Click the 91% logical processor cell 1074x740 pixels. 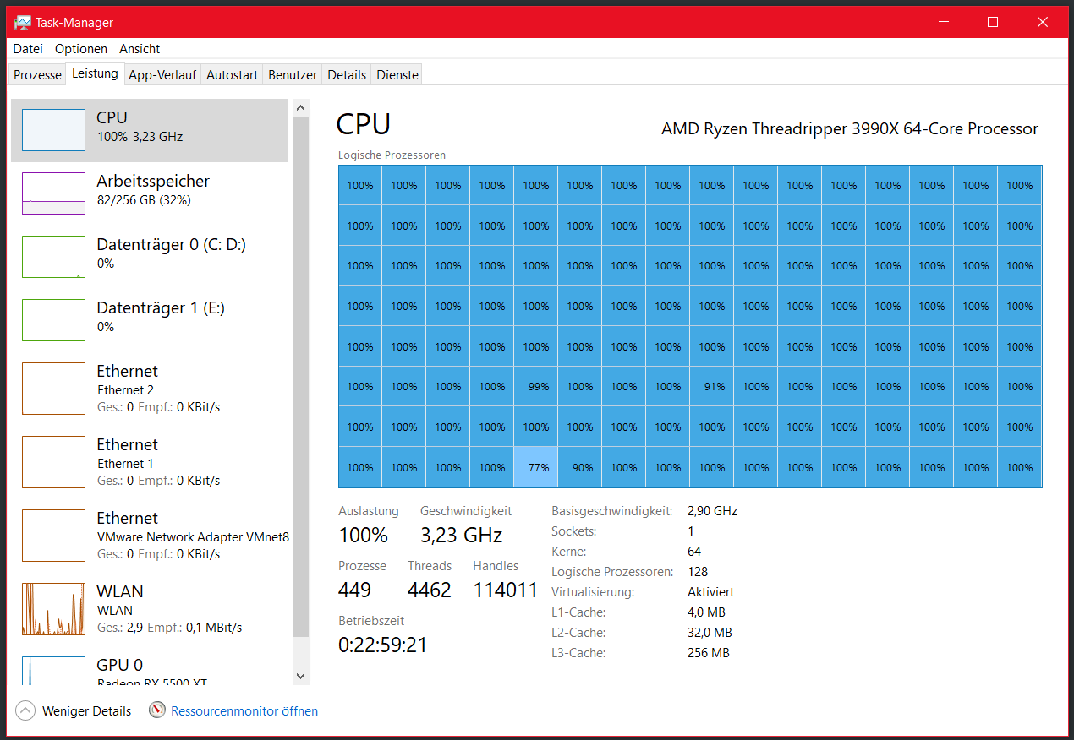[x=712, y=387]
